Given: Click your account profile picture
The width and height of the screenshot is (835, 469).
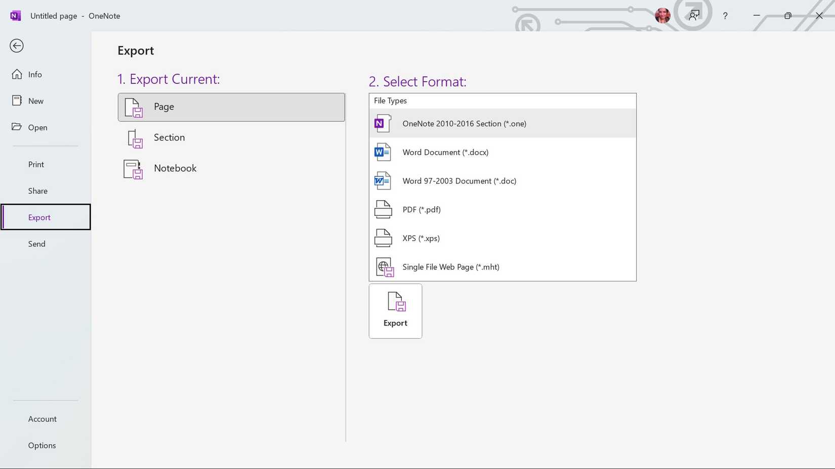Looking at the screenshot, I should [x=662, y=16].
